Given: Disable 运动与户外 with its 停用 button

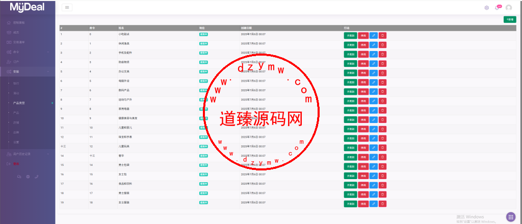Looking at the screenshot, I should point(363,101).
